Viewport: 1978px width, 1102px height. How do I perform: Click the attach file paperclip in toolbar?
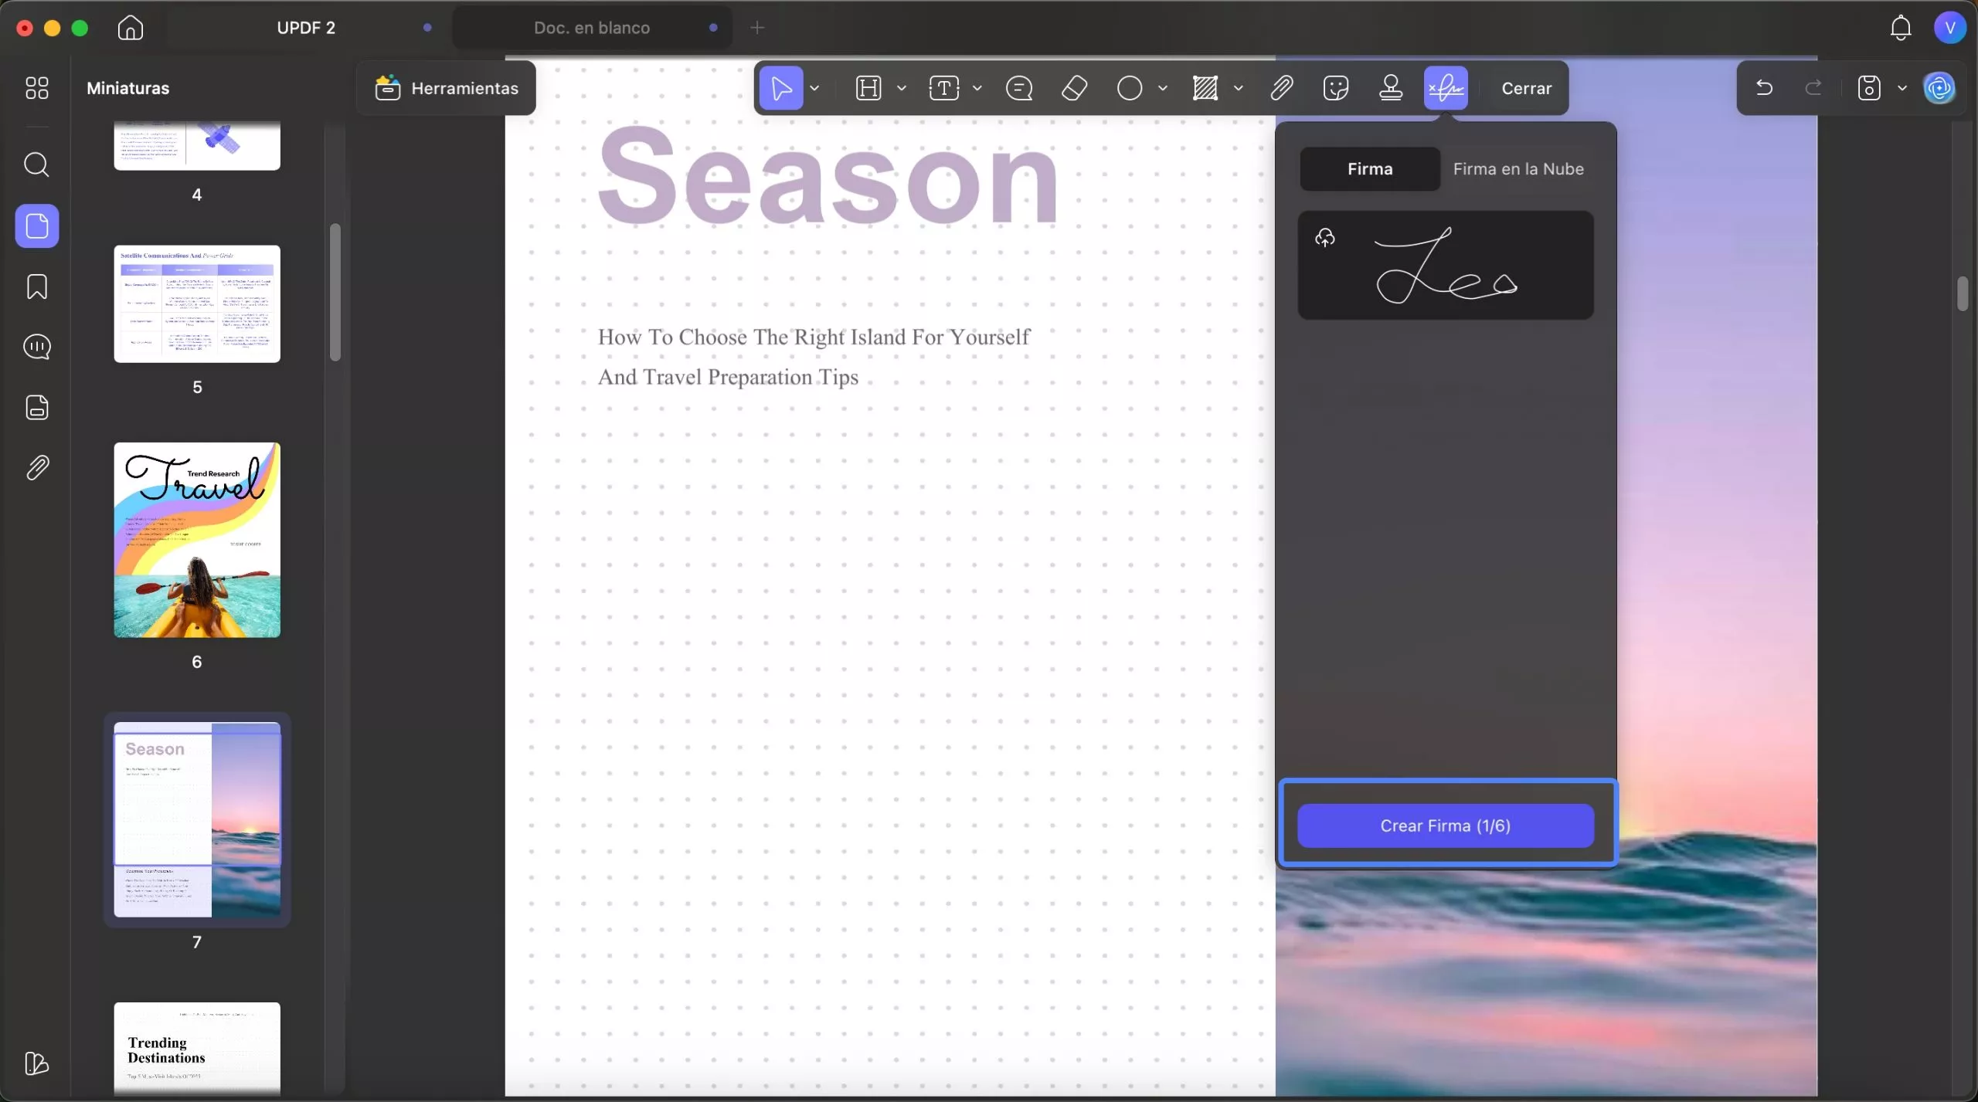coord(1282,88)
